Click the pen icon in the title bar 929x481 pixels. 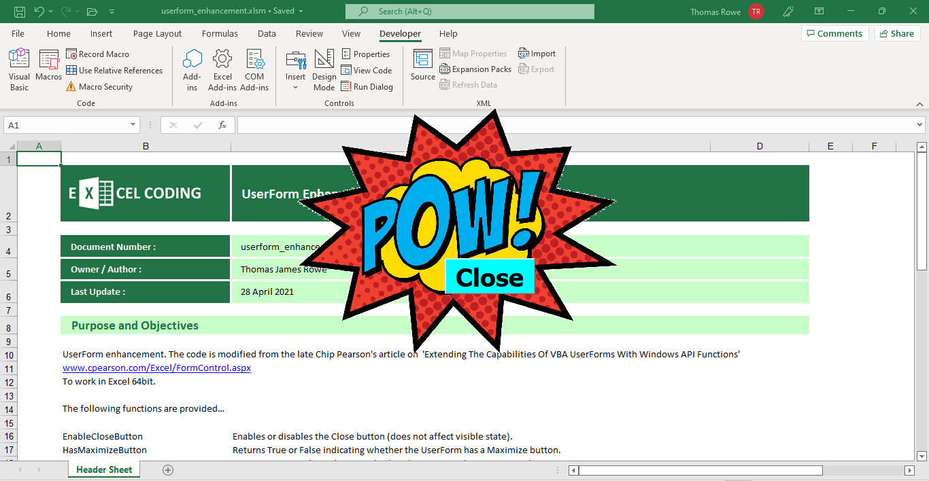789,12
